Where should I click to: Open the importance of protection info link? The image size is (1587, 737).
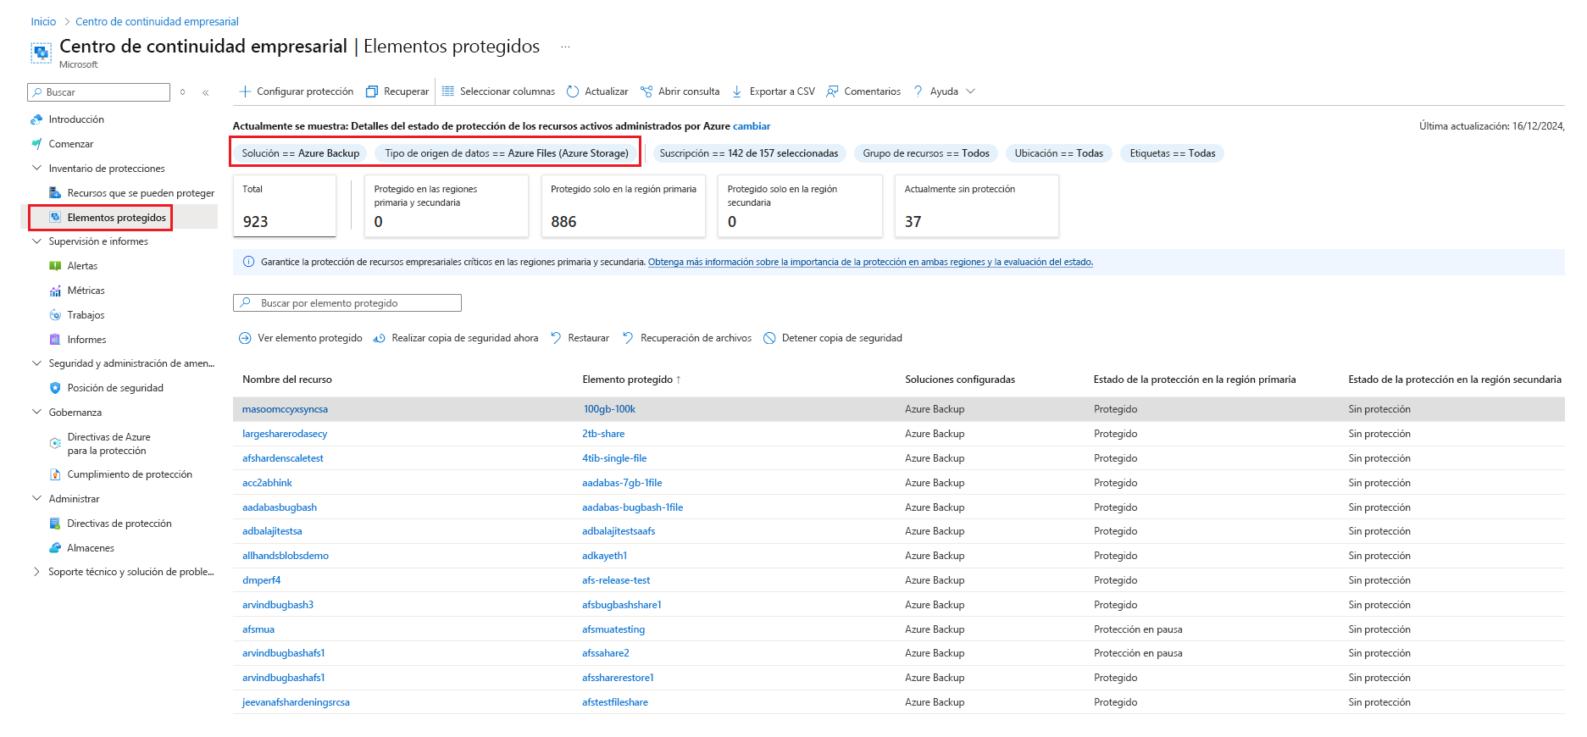pyautogui.click(x=870, y=263)
